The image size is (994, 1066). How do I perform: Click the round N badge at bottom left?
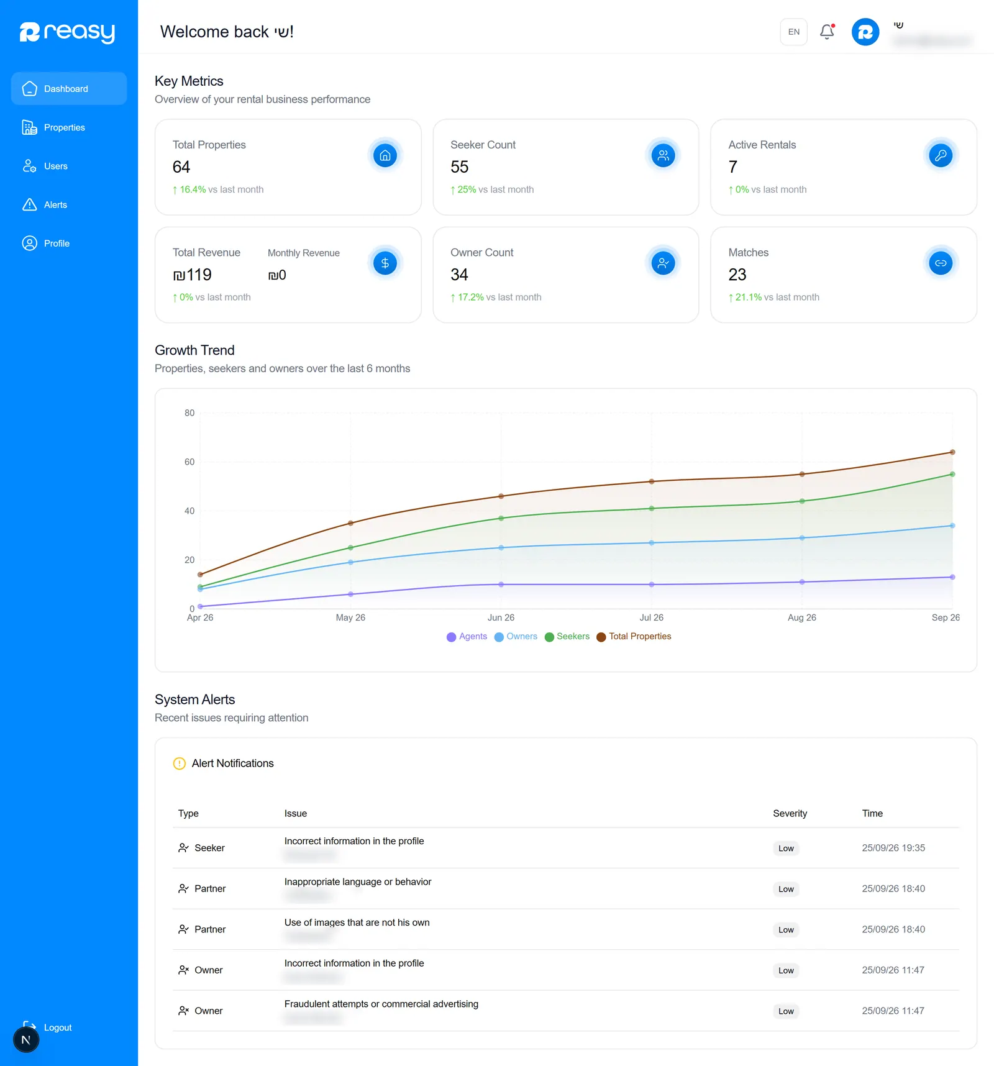(x=26, y=1040)
